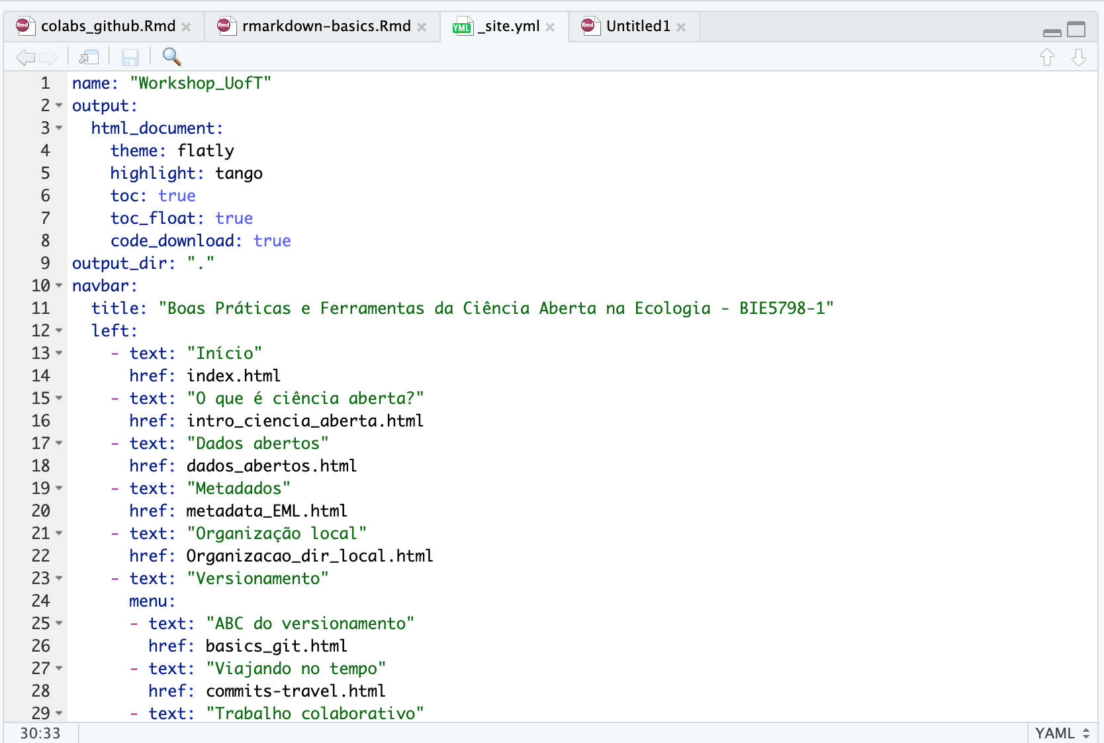Click "ABC do versionamento" string

(310, 624)
